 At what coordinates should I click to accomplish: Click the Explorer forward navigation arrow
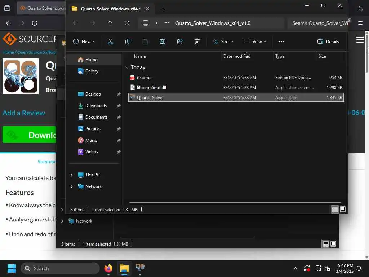point(93,23)
